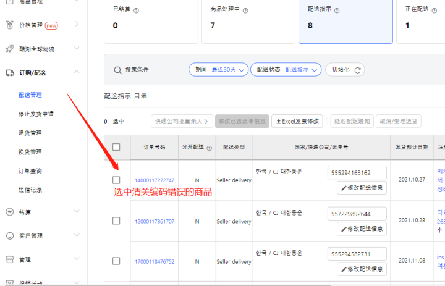Click the tracking number field 555294582731
The width and height of the screenshot is (445, 286).
[x=357, y=254]
